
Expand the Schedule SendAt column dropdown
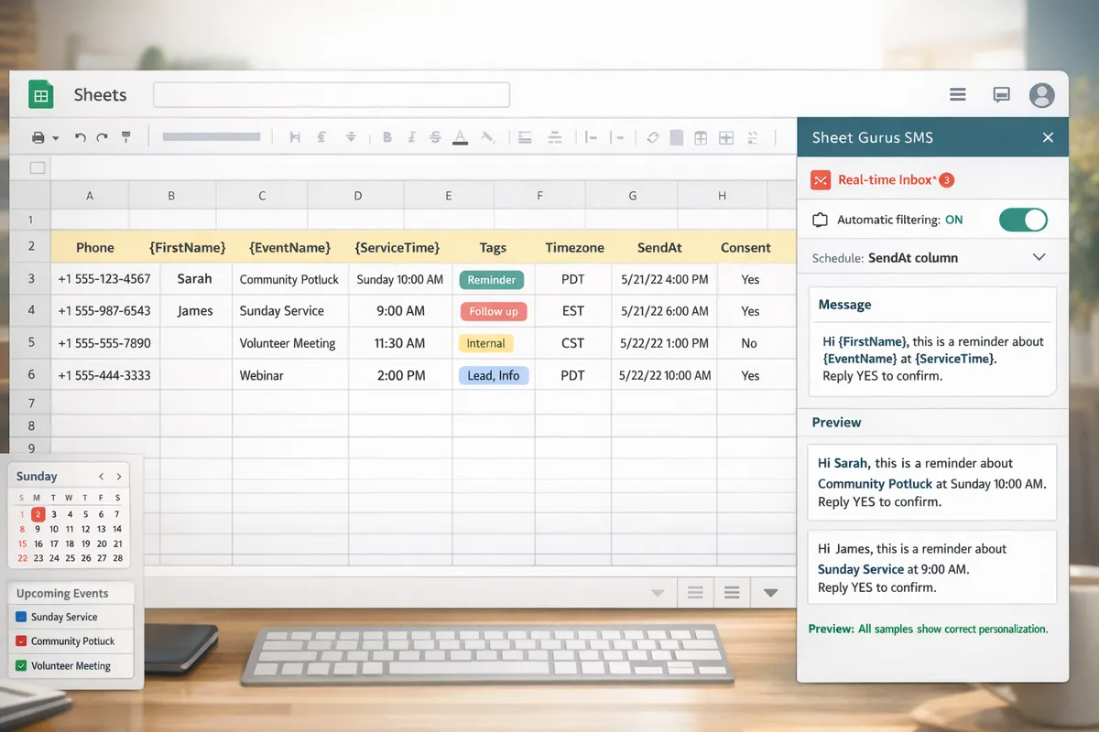(1039, 257)
